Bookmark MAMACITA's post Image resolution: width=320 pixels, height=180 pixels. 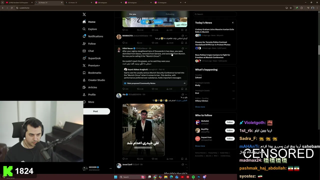click(182, 43)
